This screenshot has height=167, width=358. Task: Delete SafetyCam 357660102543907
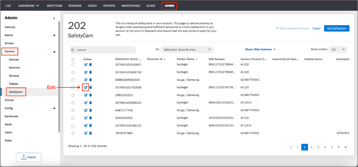[x=90, y=65]
